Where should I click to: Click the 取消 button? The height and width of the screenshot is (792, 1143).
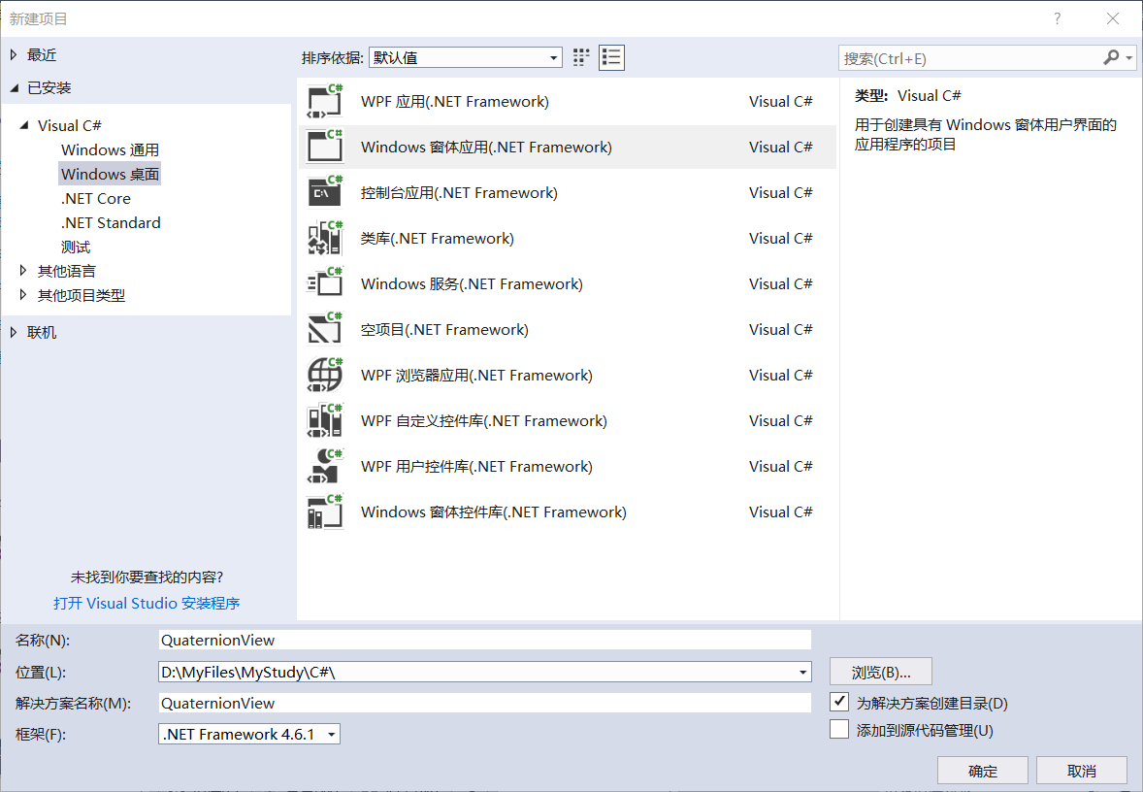point(1082,771)
